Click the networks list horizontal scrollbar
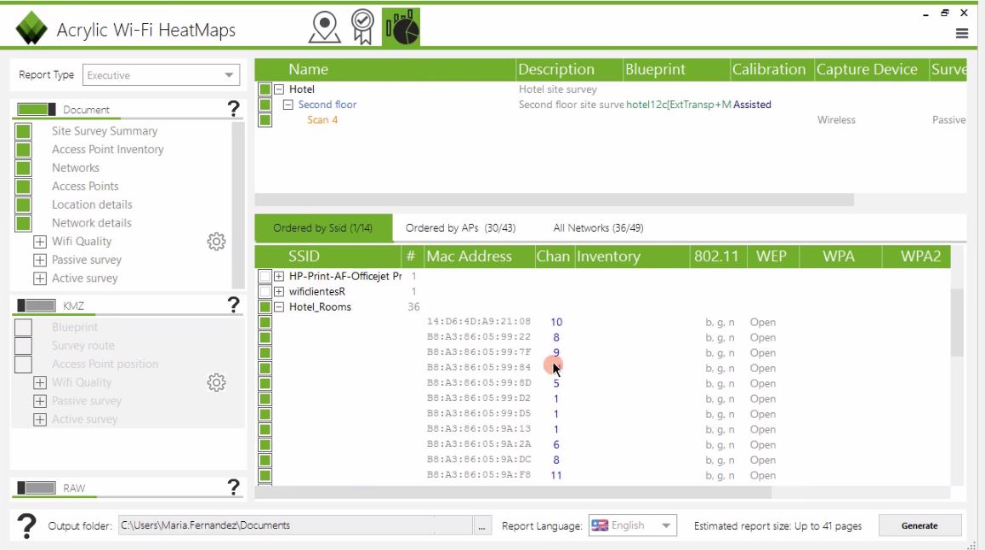Image resolution: width=985 pixels, height=550 pixels. (x=513, y=493)
